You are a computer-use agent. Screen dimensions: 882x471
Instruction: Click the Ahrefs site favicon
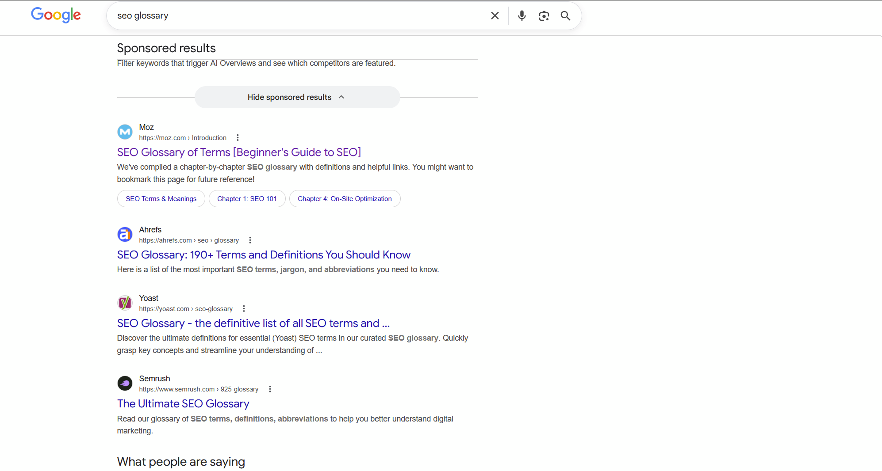(125, 234)
